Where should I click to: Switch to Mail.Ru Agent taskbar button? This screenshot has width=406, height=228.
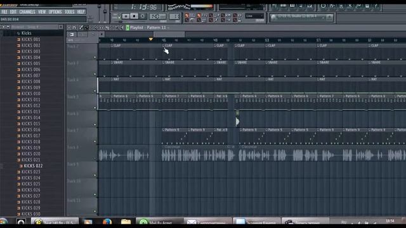(160, 222)
